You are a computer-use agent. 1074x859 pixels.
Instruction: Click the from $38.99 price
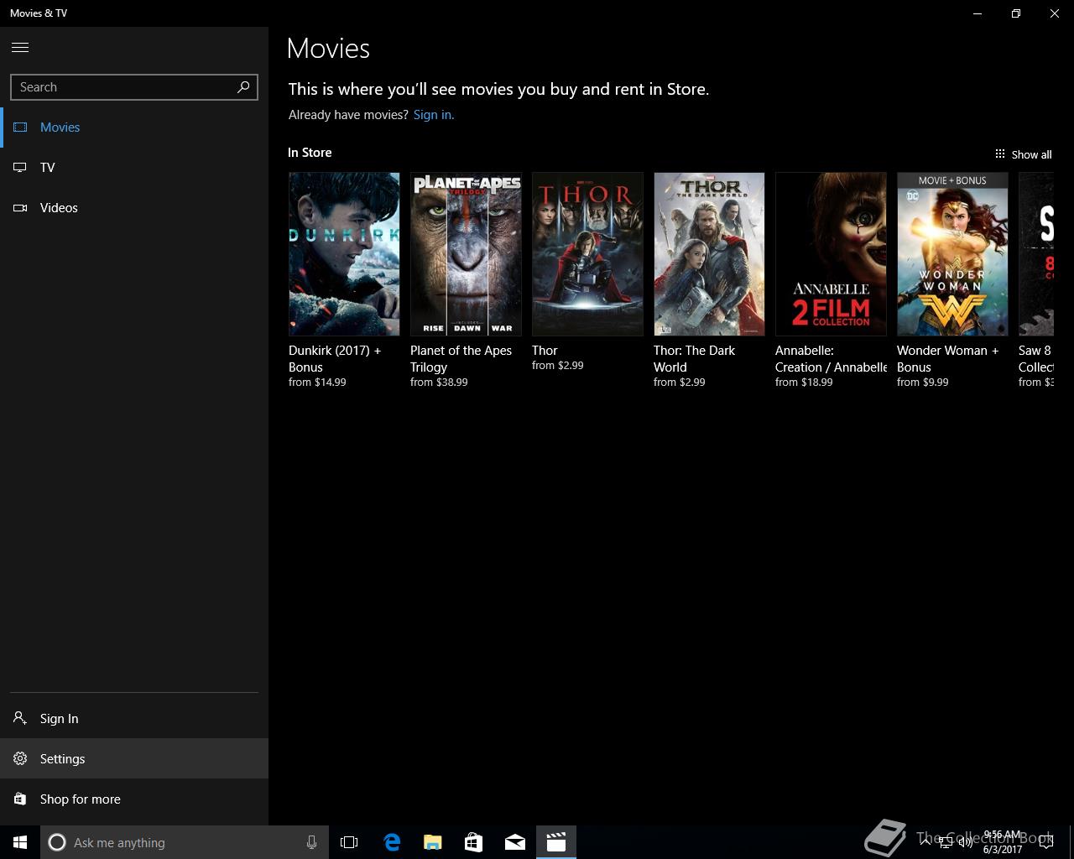pyautogui.click(x=439, y=383)
